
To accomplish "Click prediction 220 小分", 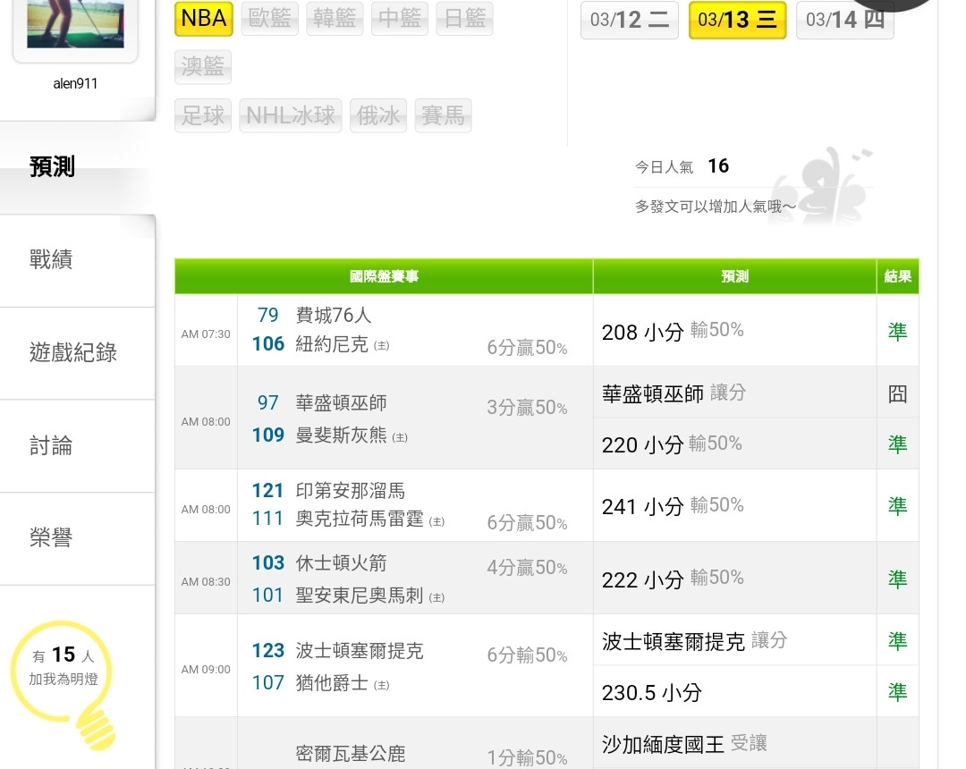I will pyautogui.click(x=642, y=445).
